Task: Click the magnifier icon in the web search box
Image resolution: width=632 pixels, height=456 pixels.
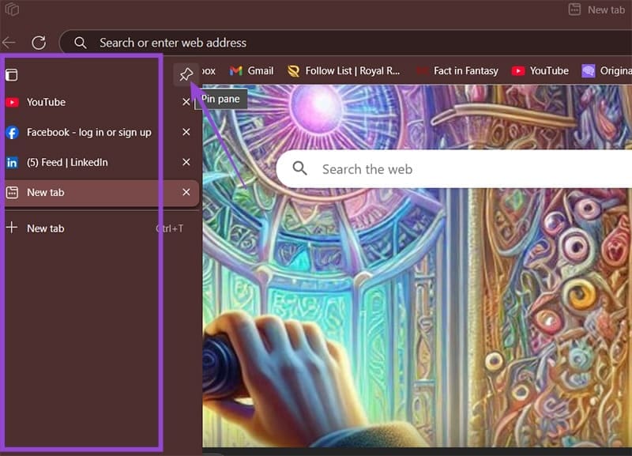Action: pyautogui.click(x=300, y=169)
